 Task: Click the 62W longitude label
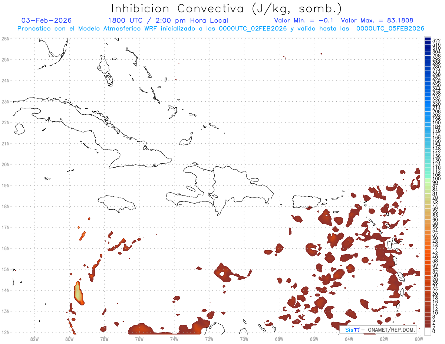tap(384, 339)
